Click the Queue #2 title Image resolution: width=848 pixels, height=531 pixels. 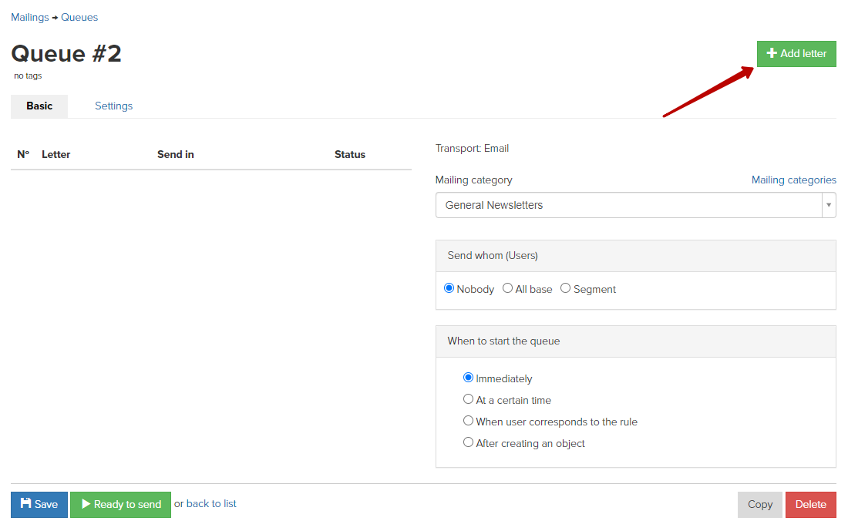tap(66, 53)
